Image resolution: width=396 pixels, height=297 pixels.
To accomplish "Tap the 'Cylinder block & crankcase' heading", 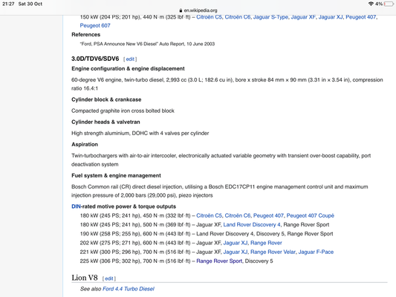I will tap(106, 99).
